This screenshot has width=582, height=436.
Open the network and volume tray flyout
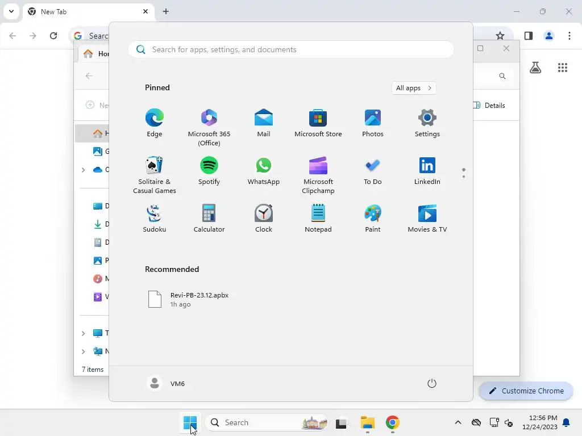(501, 422)
